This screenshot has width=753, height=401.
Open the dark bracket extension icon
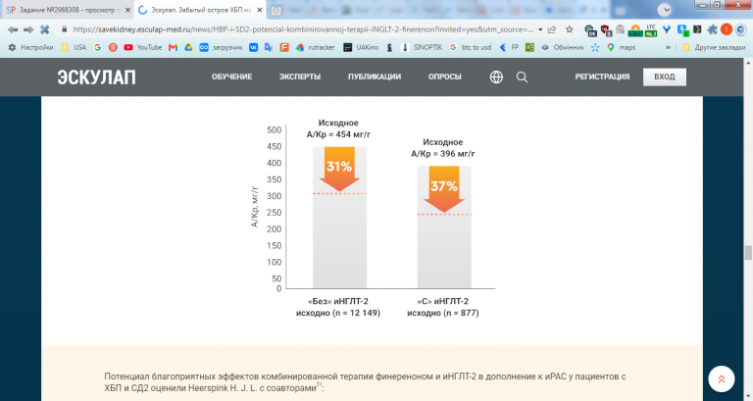697,29
